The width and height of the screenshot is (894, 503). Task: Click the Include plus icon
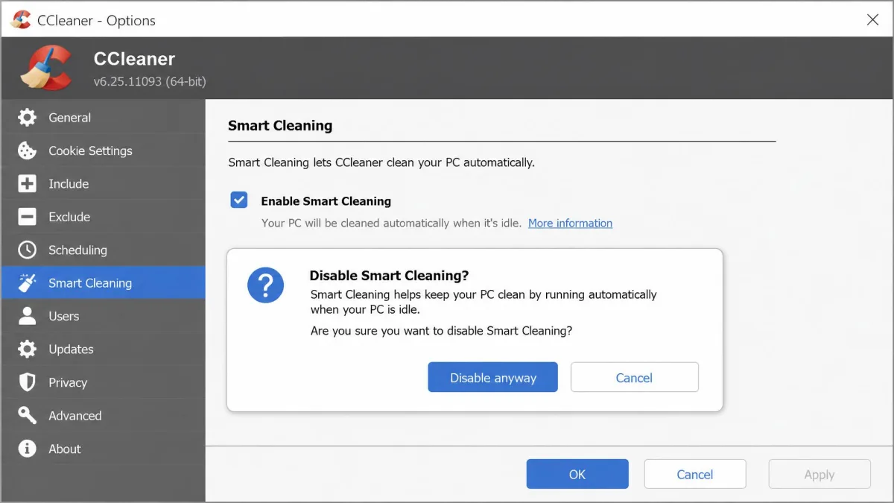(x=28, y=184)
